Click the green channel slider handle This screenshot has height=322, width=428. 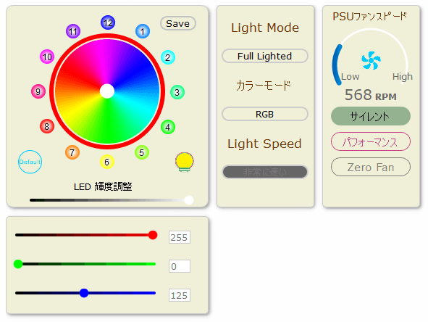pyautogui.click(x=18, y=264)
